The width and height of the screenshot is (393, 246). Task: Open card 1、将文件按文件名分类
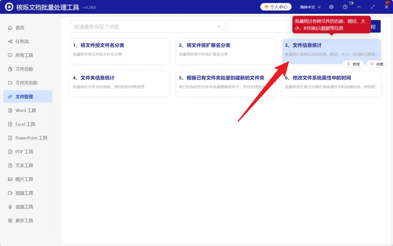point(120,51)
